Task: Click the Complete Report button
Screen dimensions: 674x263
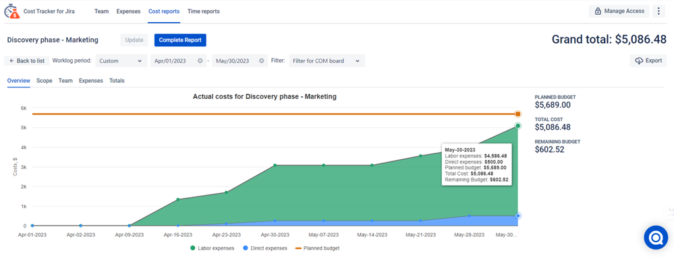Action: (180, 40)
